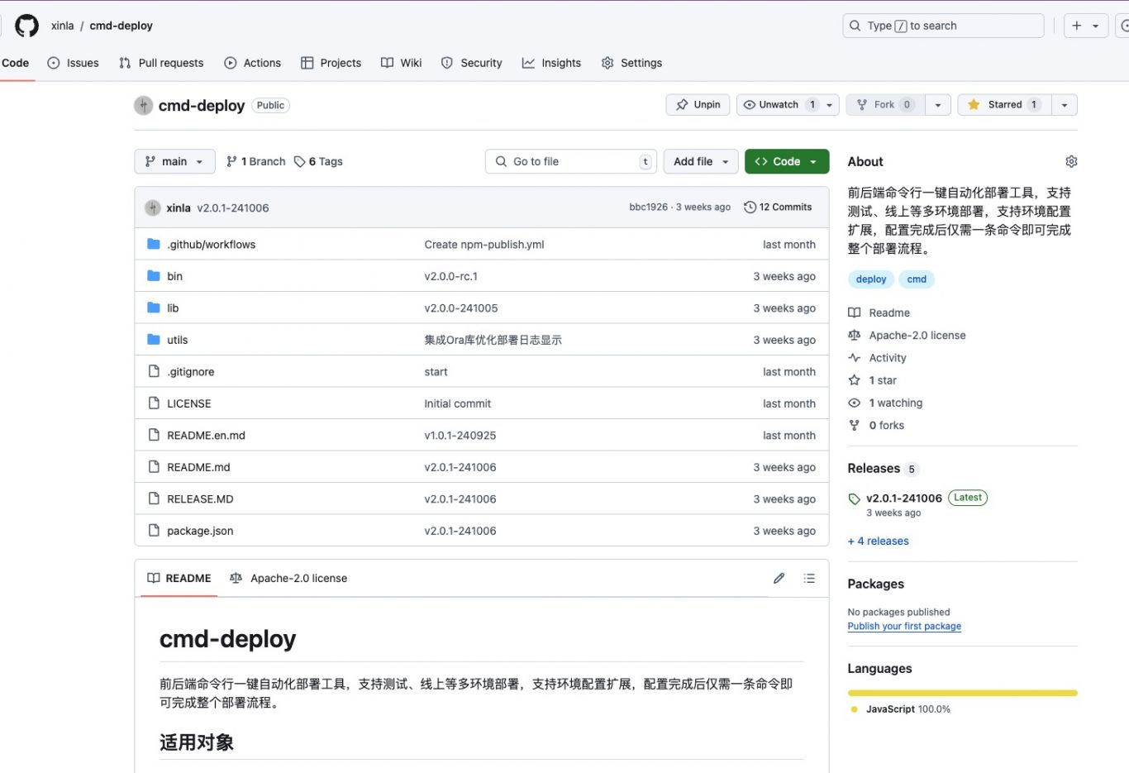Click the lib folder icon
Screen dimensions: 1129x773
(x=154, y=308)
